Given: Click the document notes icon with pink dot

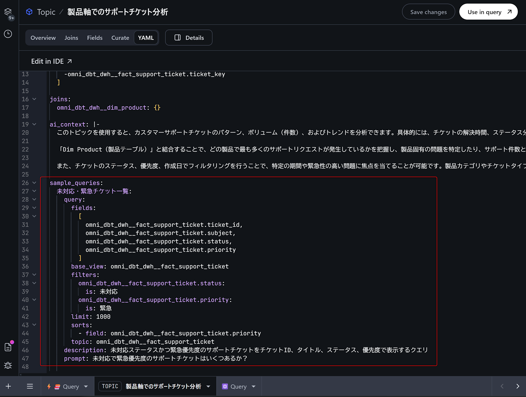Looking at the screenshot, I should point(8,347).
